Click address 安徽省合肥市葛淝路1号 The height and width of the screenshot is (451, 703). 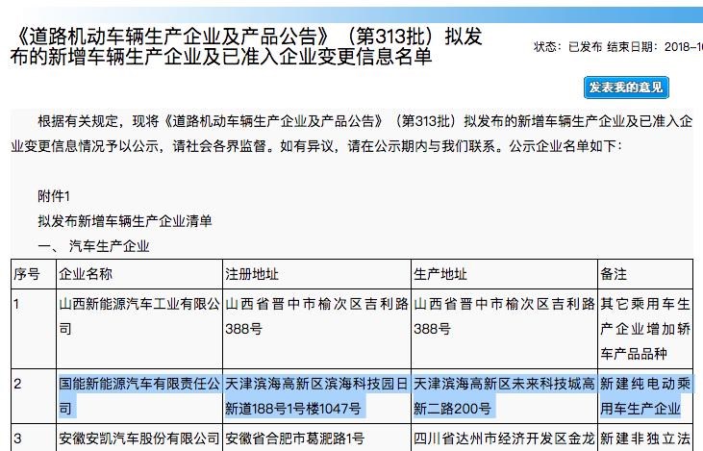click(x=294, y=438)
